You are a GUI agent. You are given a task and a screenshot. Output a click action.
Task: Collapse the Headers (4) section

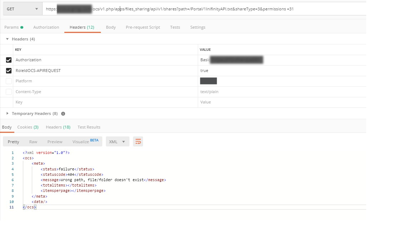point(7,39)
